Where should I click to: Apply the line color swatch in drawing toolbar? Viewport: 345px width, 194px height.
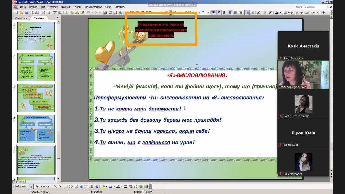coord(111,186)
